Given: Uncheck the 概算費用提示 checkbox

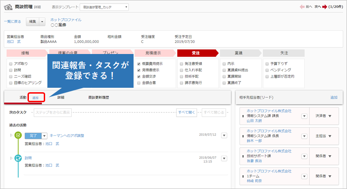Looking at the screenshot, I should (139, 64).
